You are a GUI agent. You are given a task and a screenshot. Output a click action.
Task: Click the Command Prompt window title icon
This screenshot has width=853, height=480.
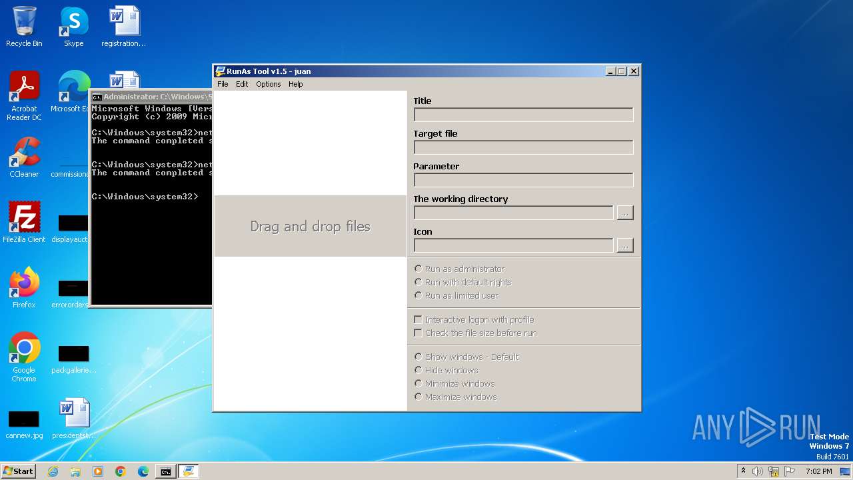(x=97, y=97)
